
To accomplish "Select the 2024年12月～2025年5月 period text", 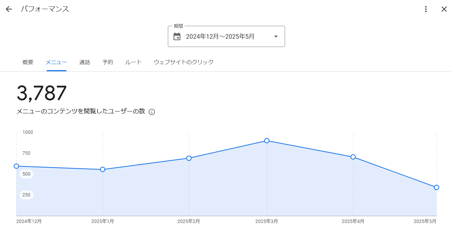I will (x=220, y=36).
